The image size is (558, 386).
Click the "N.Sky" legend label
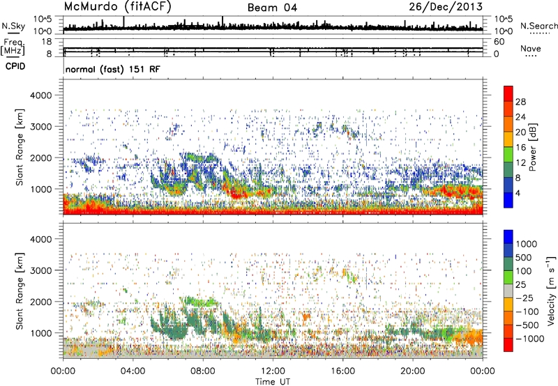click(13, 26)
